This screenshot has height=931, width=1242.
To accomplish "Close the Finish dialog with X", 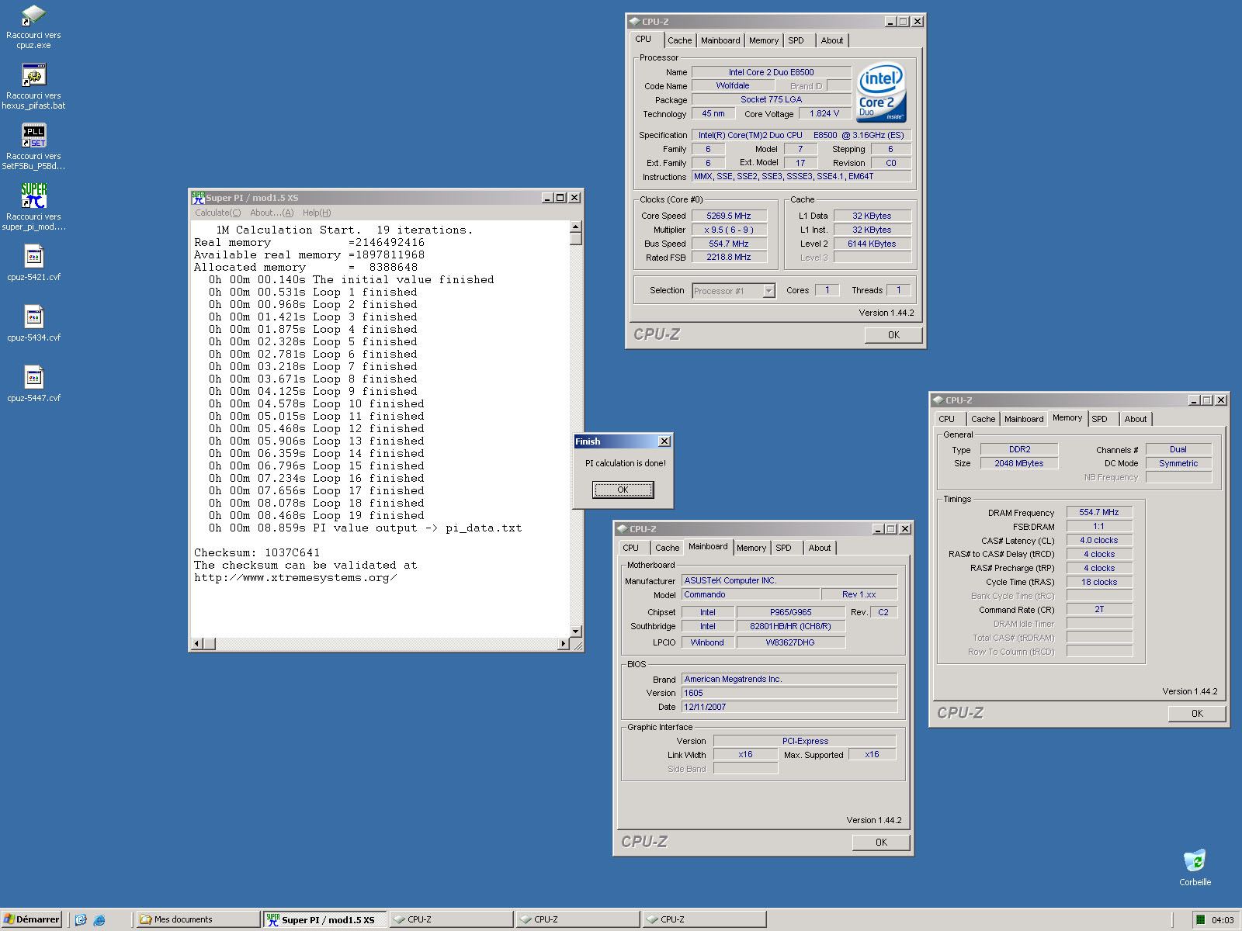I will [664, 441].
